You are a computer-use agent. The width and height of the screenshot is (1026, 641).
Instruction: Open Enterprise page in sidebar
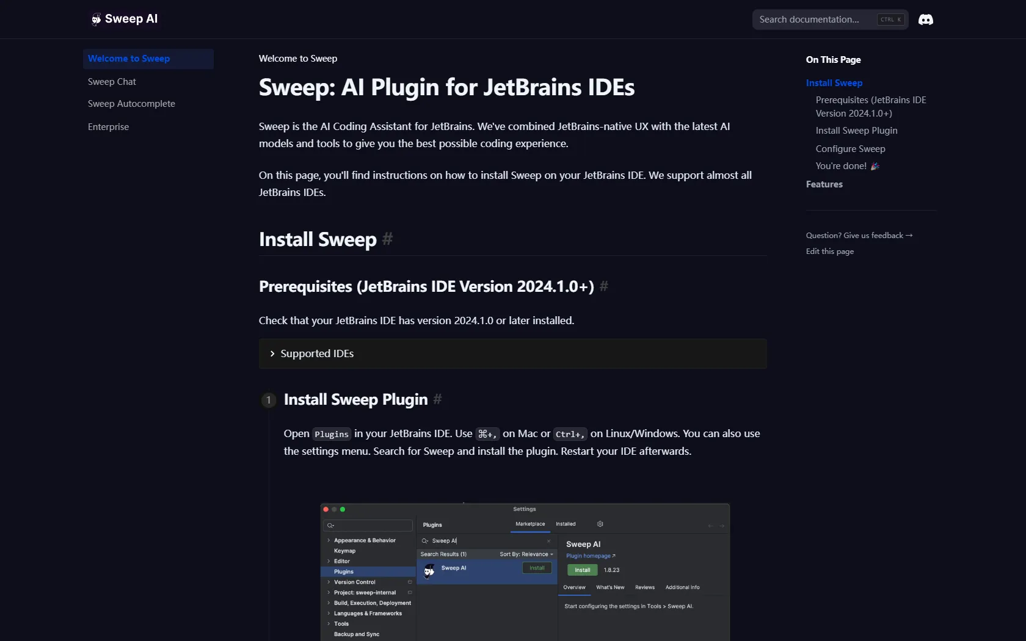click(x=148, y=127)
